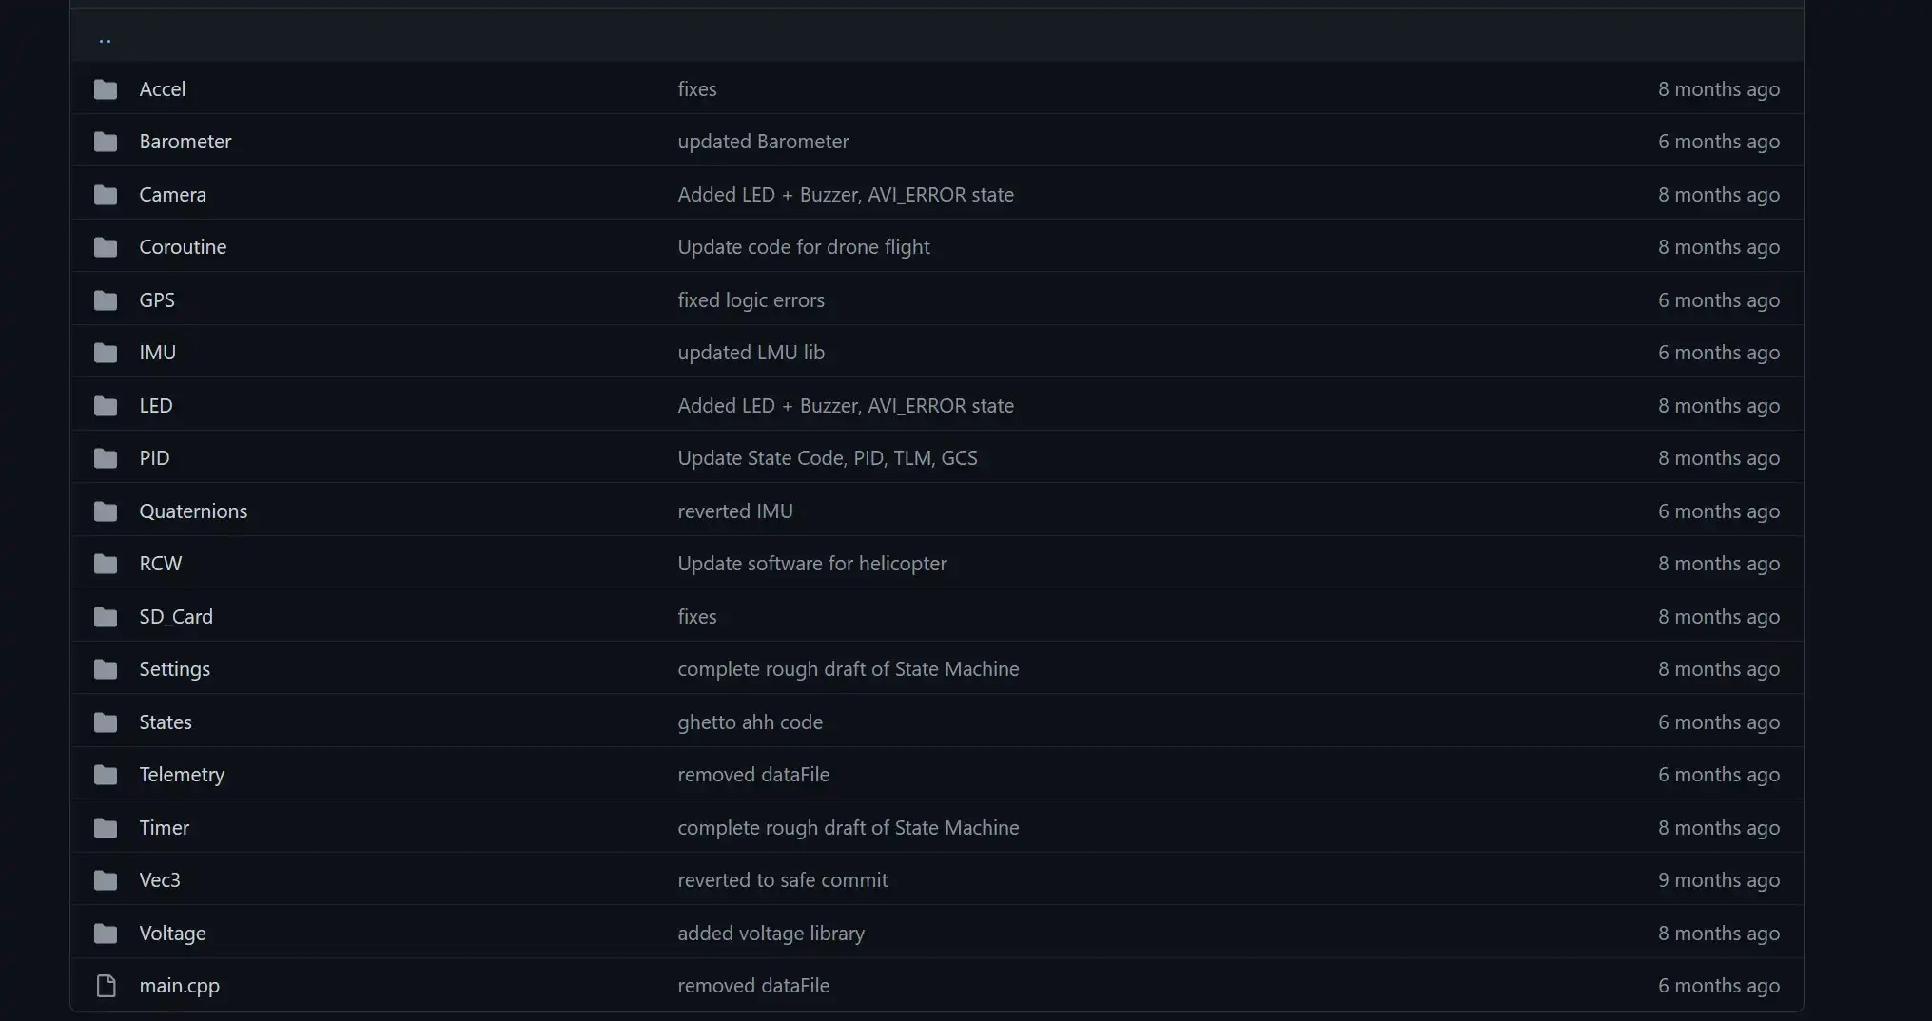Screen dimensions: 1932x1021
Task: Select the folder icon next to Camera
Action: click(x=106, y=195)
